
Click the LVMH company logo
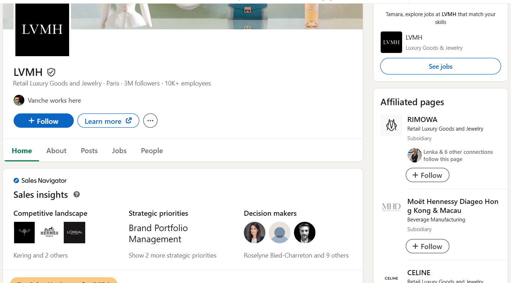[x=42, y=30]
